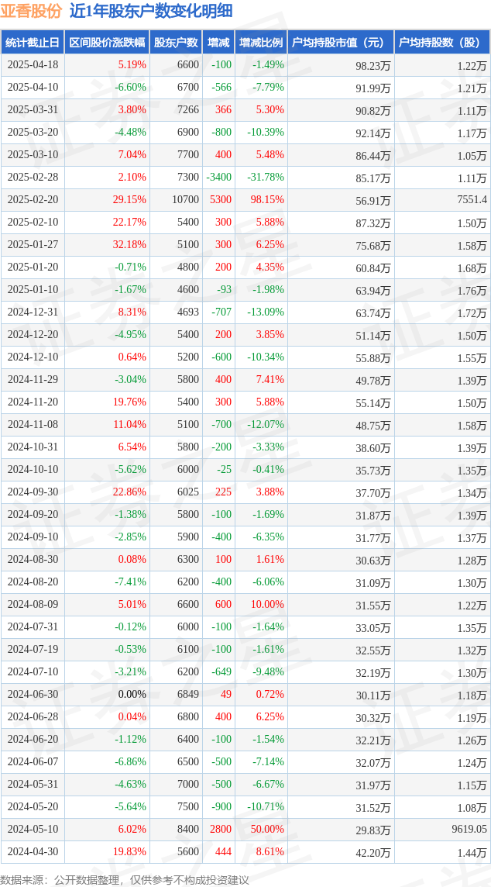Click the 户均持股市值(元) header

click(341, 43)
